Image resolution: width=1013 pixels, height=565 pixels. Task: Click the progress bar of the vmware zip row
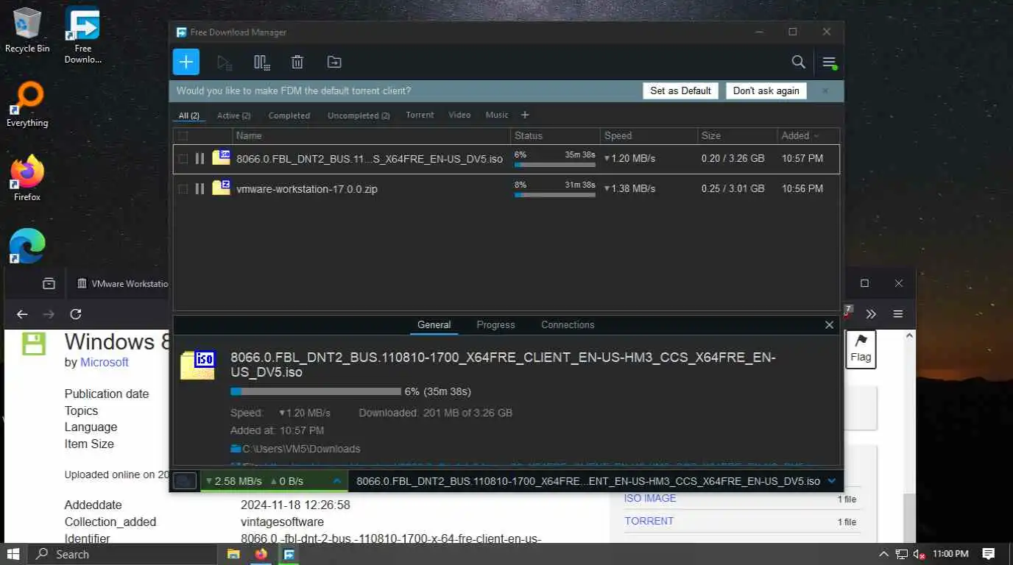tap(554, 195)
